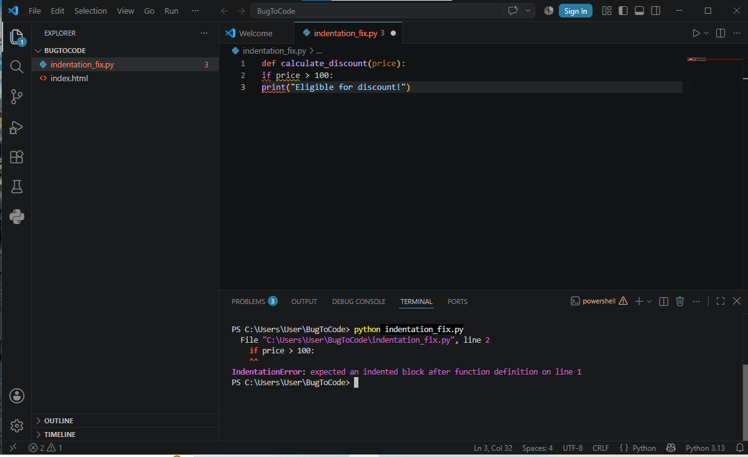Open notifications bell in status bar
This screenshot has height=457, width=748.
[x=739, y=448]
